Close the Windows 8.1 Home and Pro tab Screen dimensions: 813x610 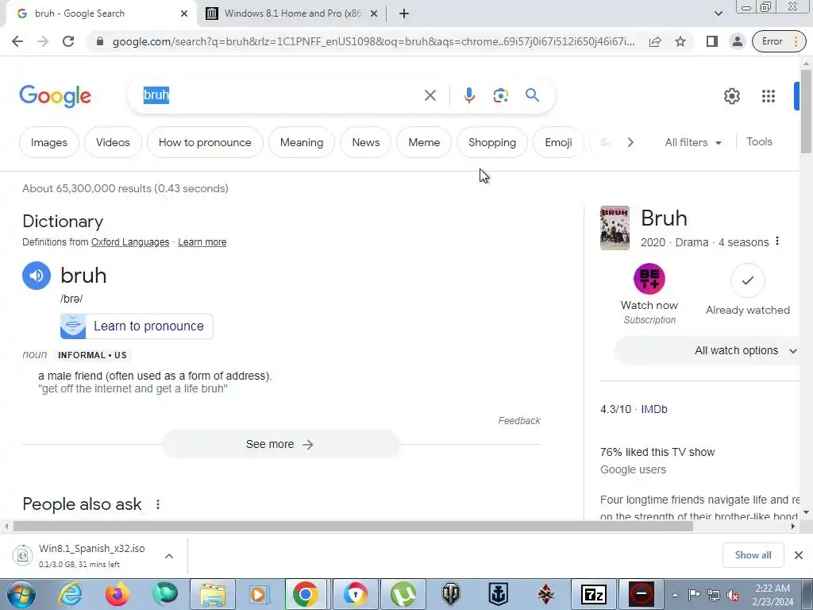374,14
